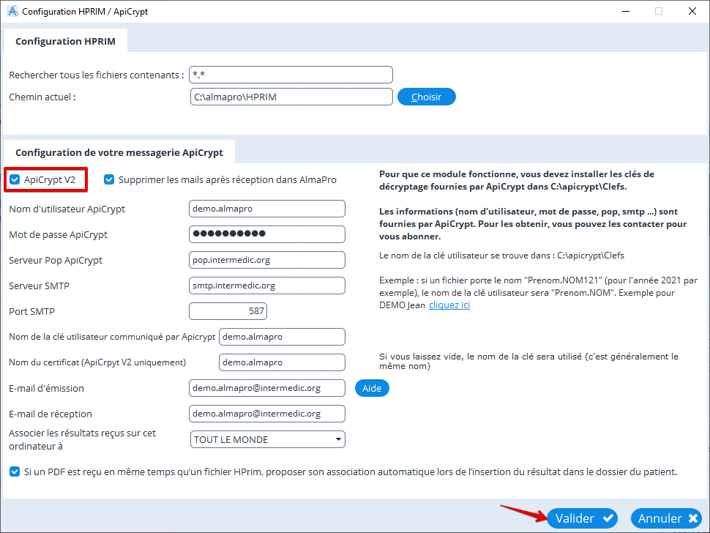Viewport: 710px width, 533px height.
Task: Toggle the PDF automatic association checkbox
Action: (15, 472)
